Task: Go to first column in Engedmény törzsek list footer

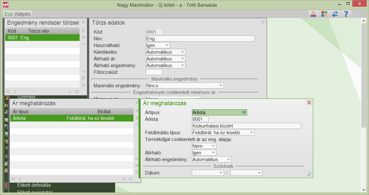Action: coord(8,91)
